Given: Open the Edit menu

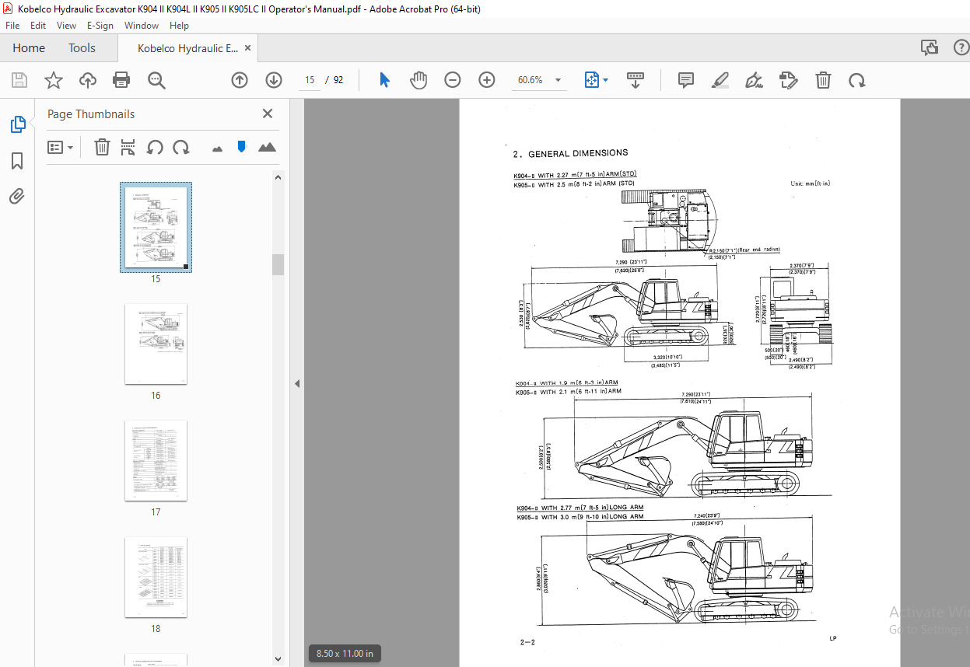Looking at the screenshot, I should [38, 26].
